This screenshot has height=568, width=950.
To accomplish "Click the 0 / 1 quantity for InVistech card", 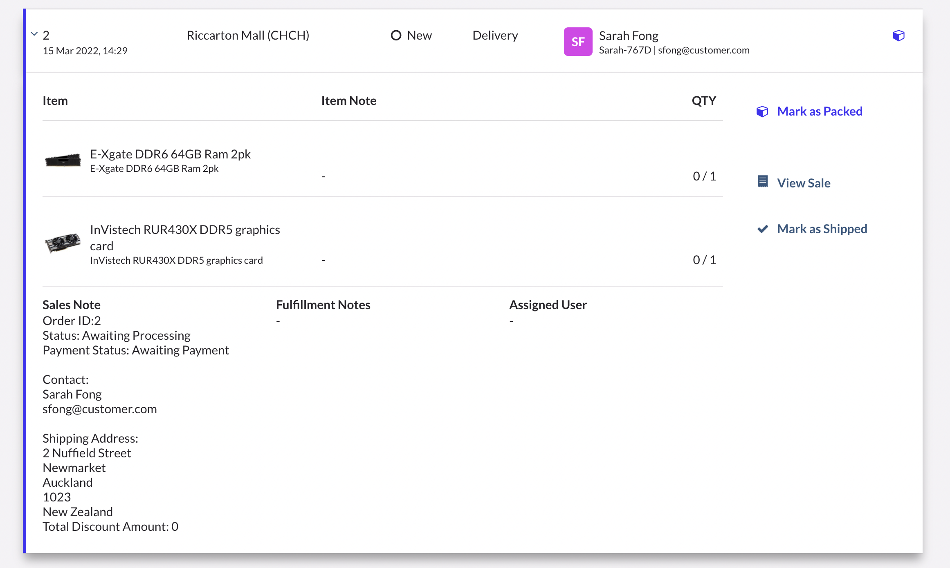I will pyautogui.click(x=704, y=260).
